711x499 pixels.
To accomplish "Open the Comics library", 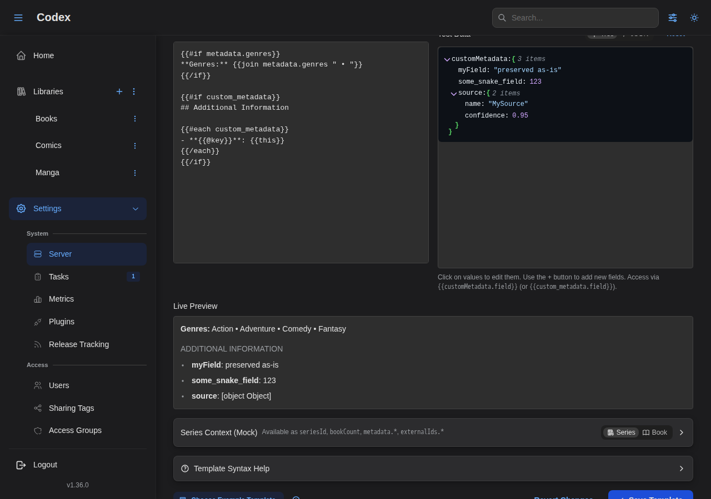I will [48, 145].
